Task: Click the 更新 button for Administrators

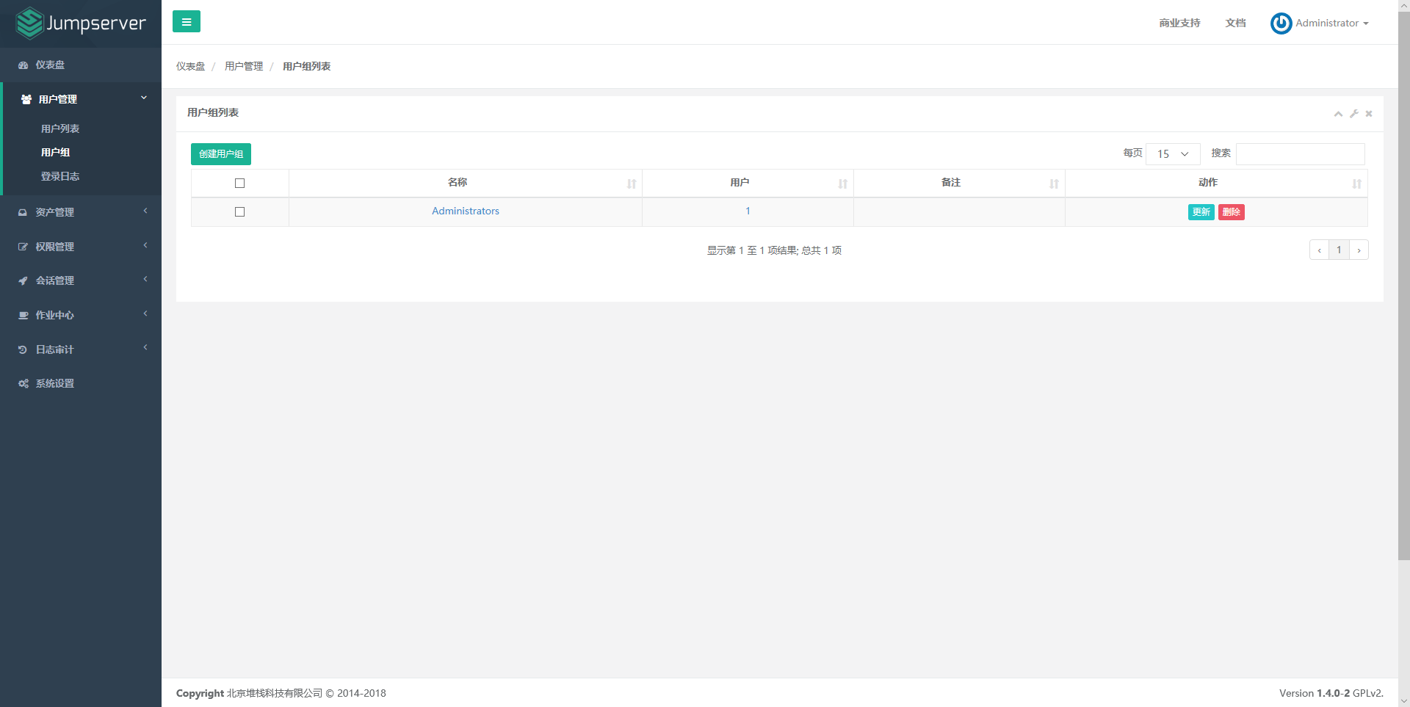Action: (1201, 212)
